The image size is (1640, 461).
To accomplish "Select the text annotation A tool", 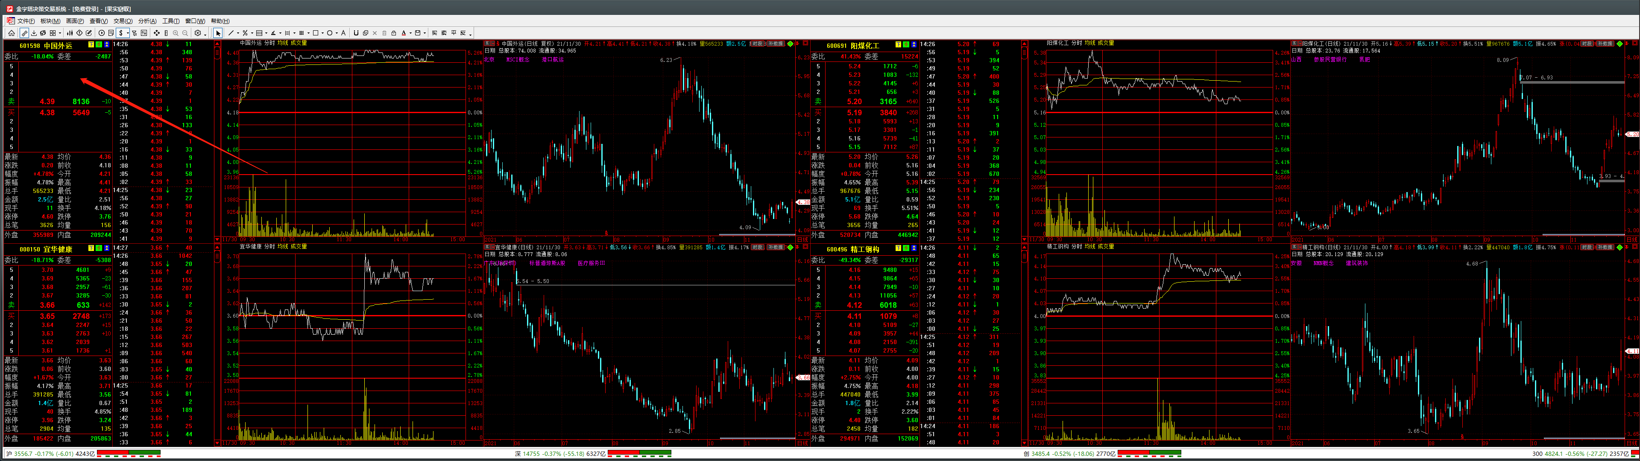I will tap(344, 33).
